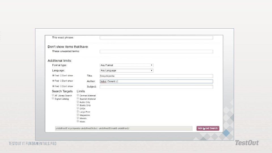
Task: Enable the Spanish Material limit
Action: pyautogui.click(x=78, y=99)
